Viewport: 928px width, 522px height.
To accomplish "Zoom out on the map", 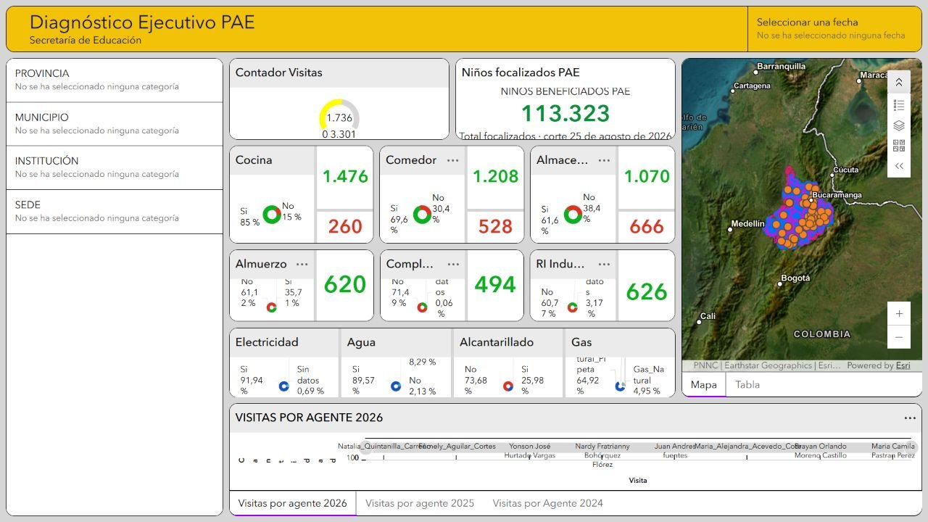I will pyautogui.click(x=899, y=337).
